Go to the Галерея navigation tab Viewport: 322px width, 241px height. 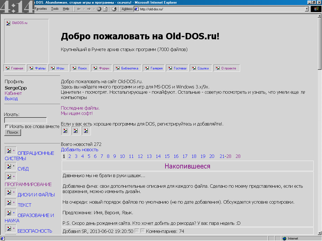point(154,68)
